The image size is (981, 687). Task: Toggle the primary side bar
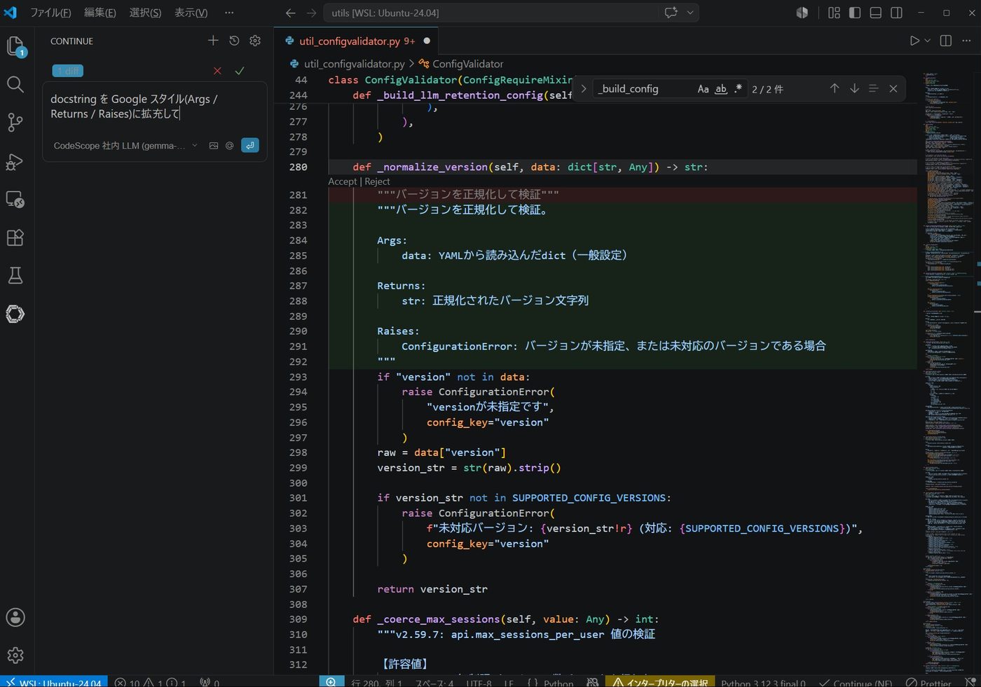(x=855, y=13)
